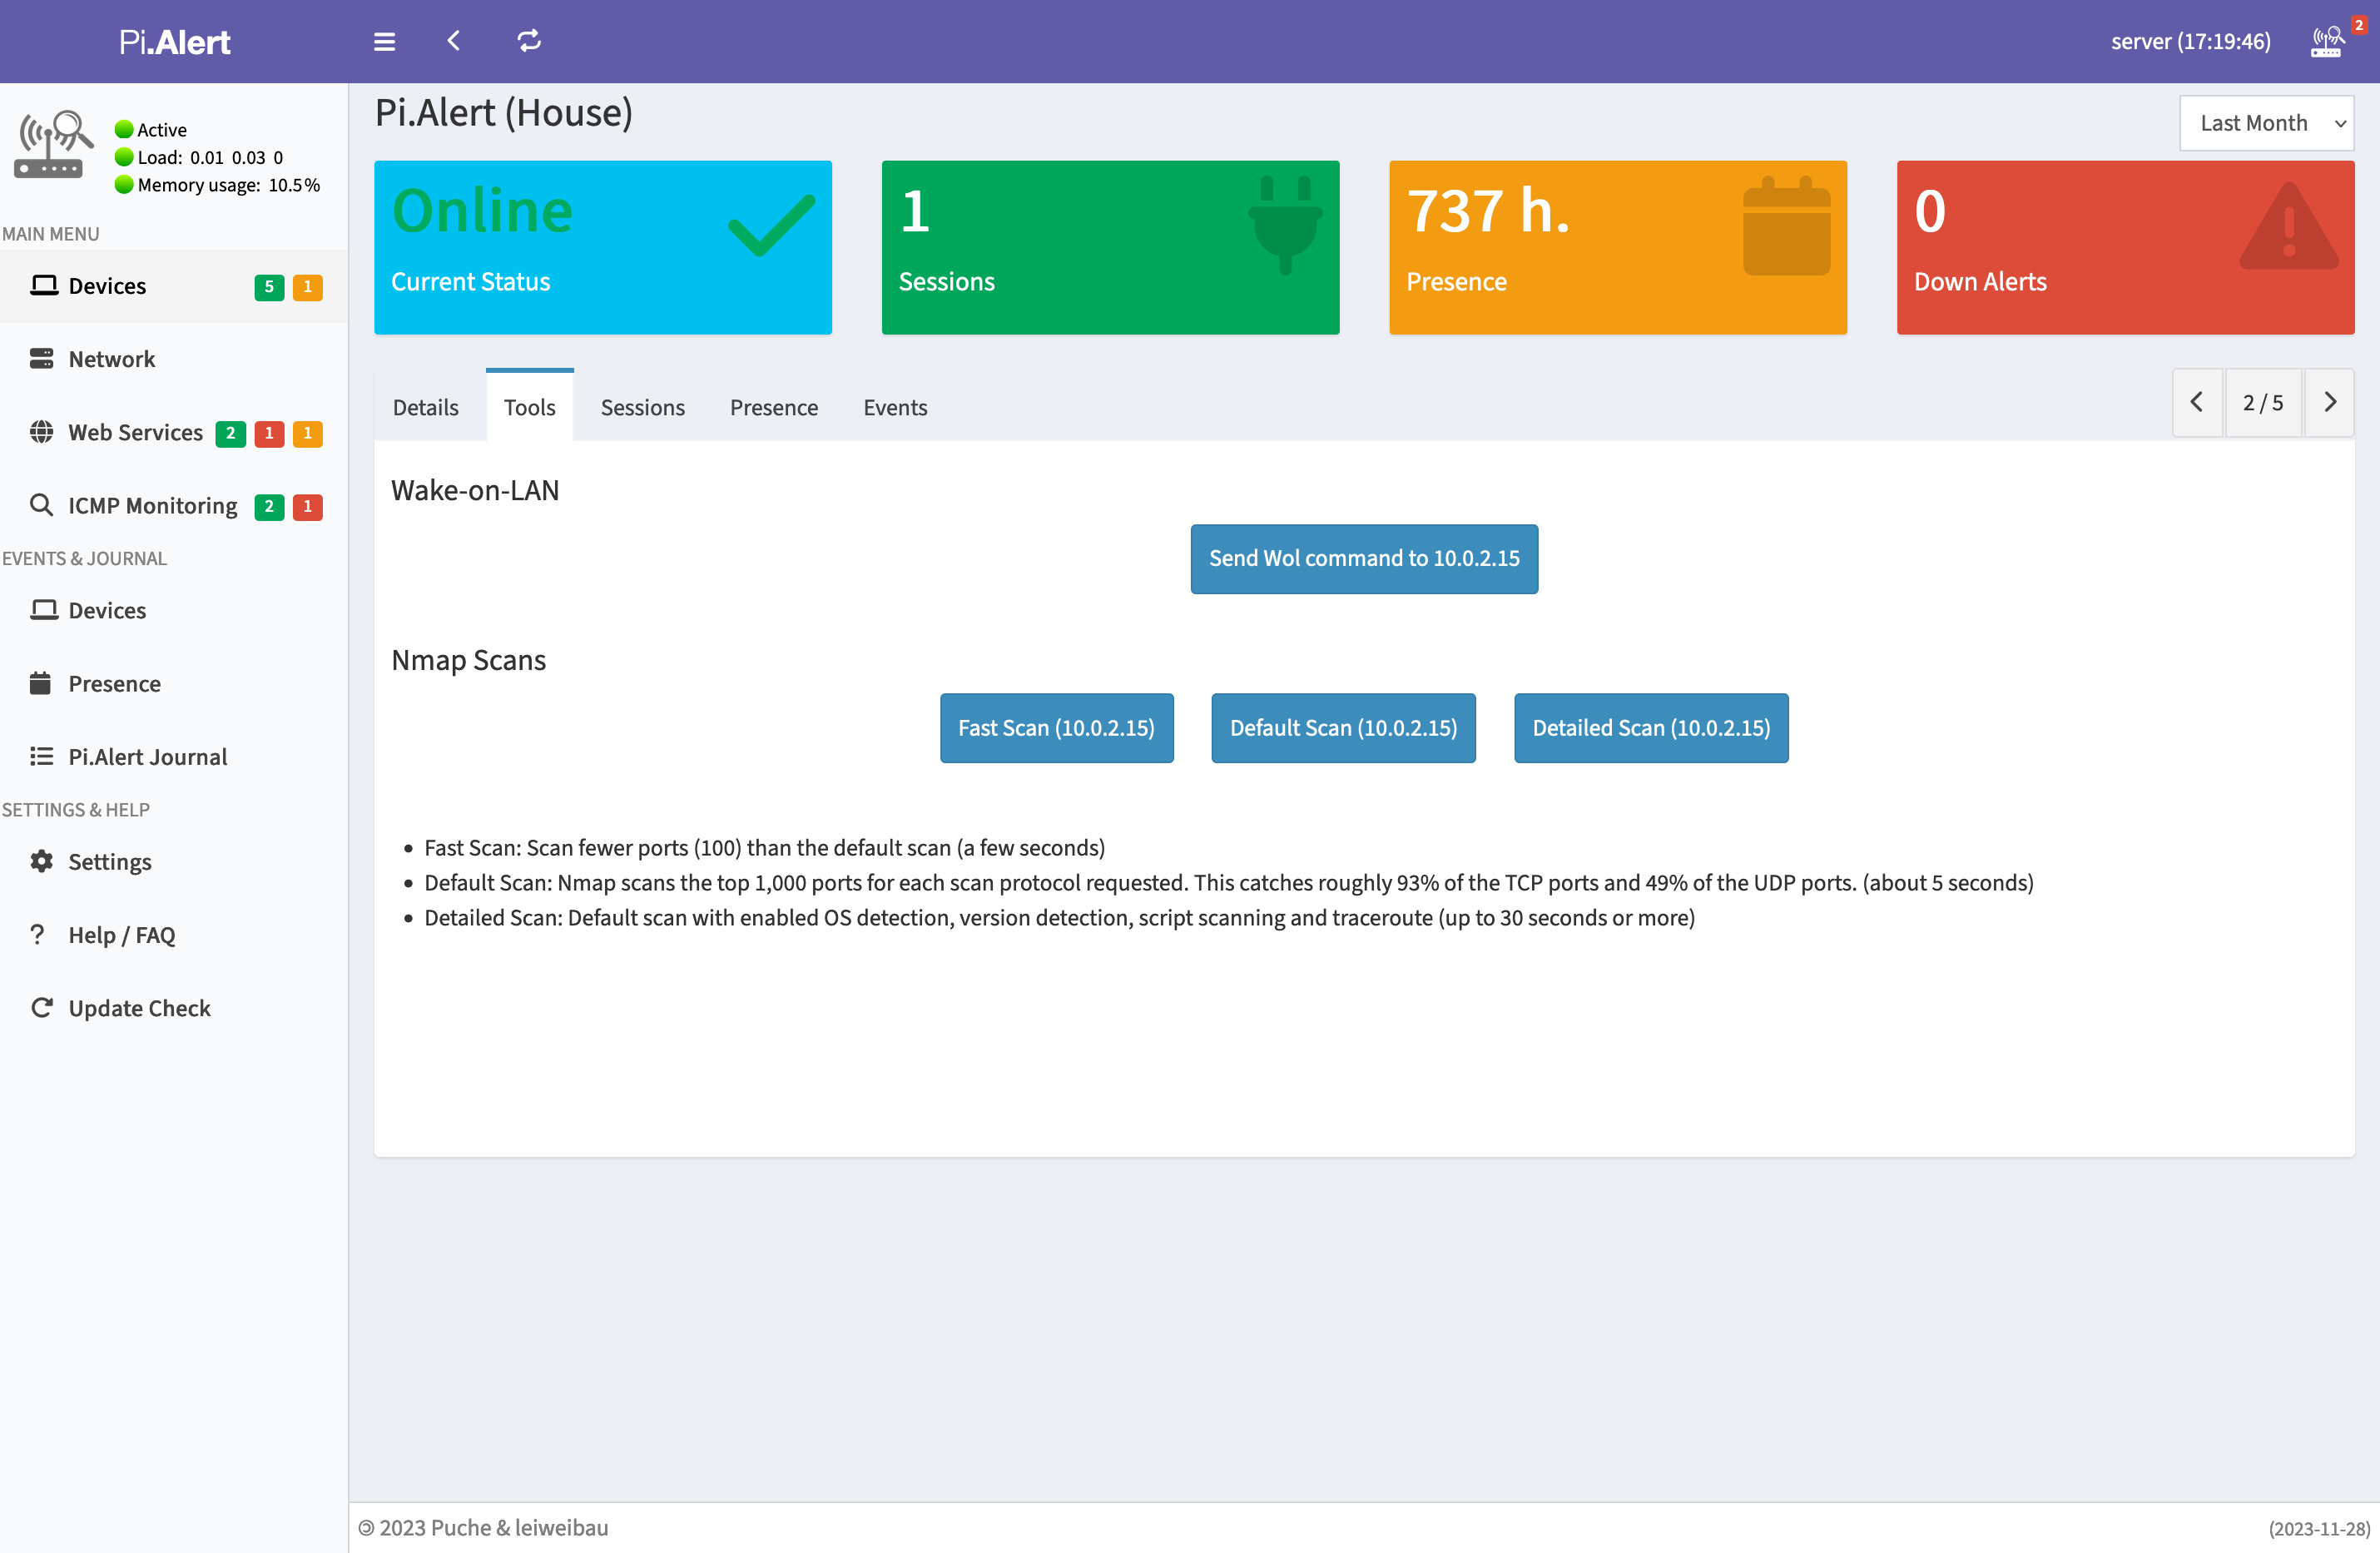Go to previous device with left chevron
Screen dimensions: 2380x1553
click(2197, 402)
